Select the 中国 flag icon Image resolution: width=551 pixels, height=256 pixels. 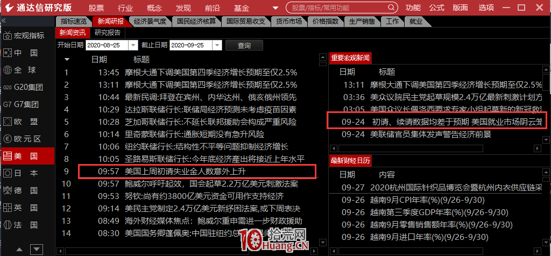pos(8,53)
